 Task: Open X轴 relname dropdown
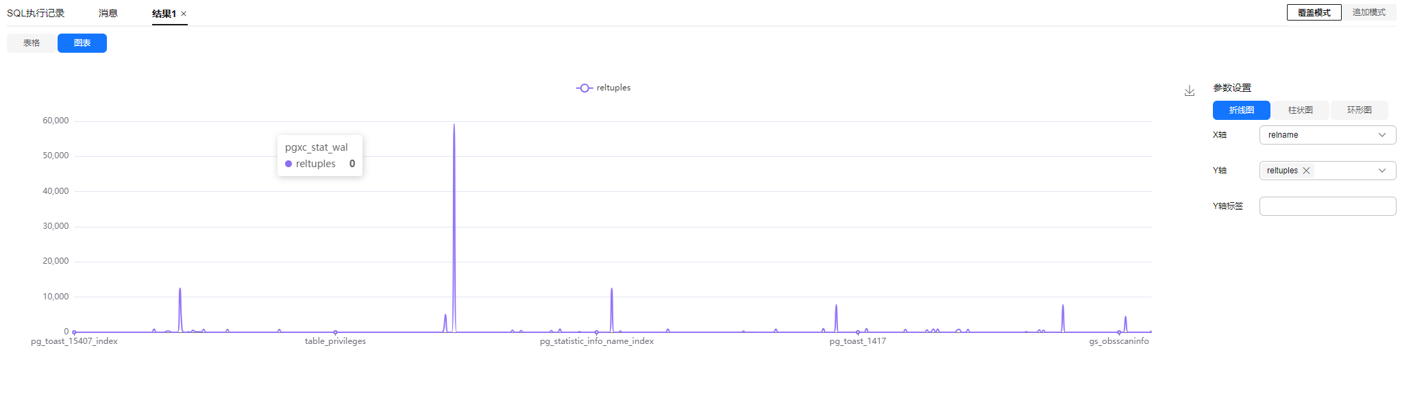(1327, 135)
